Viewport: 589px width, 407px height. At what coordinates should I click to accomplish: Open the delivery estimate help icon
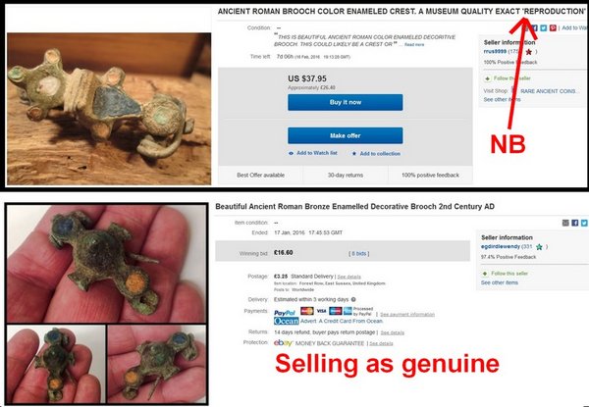click(353, 299)
